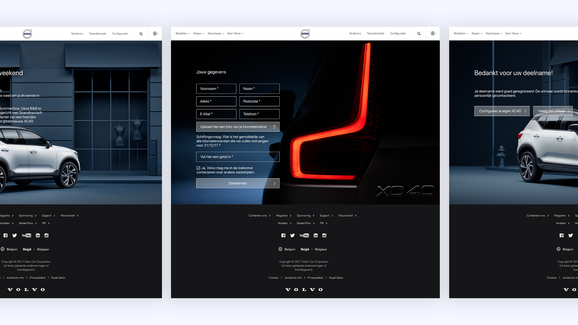The height and width of the screenshot is (325, 578).
Task: Open Nieuwsbrief link in center footer
Action: coord(347,215)
